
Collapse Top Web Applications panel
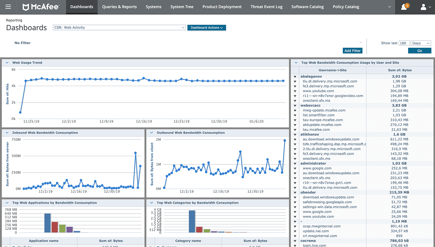point(7,203)
